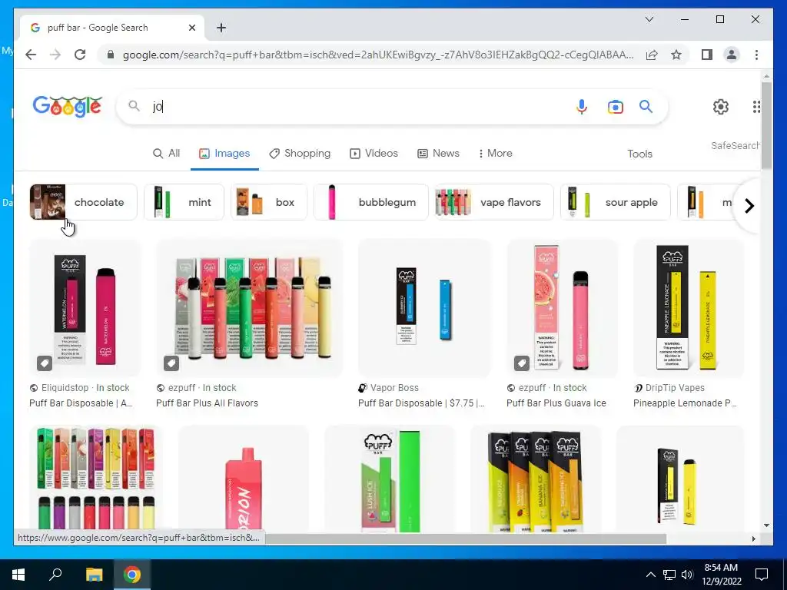
Task: Open the red Orion device image
Action: point(244,479)
